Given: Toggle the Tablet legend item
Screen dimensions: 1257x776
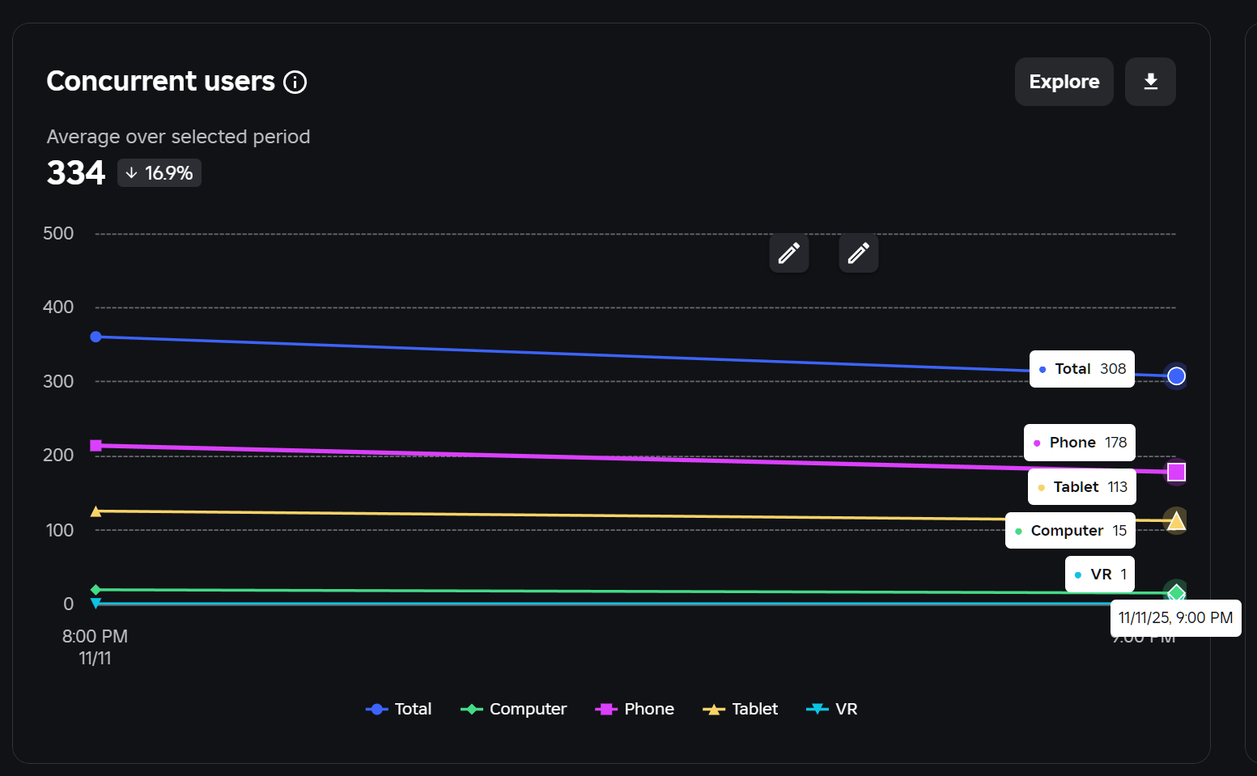Looking at the screenshot, I should (741, 709).
